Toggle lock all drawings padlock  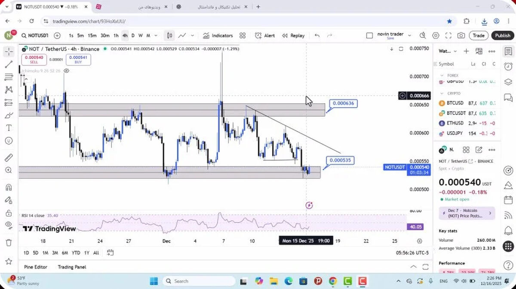9,213
